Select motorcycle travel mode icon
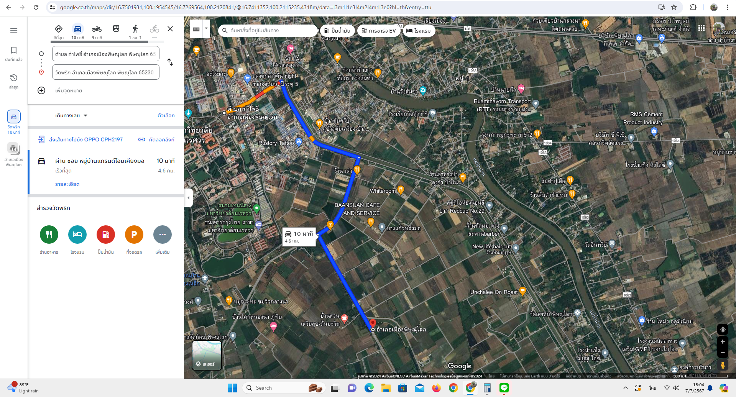The width and height of the screenshot is (736, 397). click(97, 29)
